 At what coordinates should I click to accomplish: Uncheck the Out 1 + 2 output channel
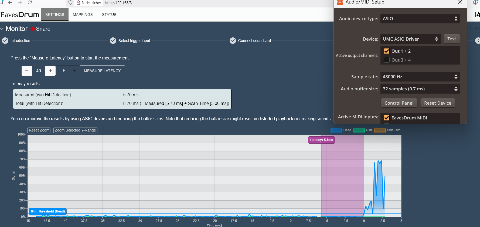pyautogui.click(x=387, y=51)
